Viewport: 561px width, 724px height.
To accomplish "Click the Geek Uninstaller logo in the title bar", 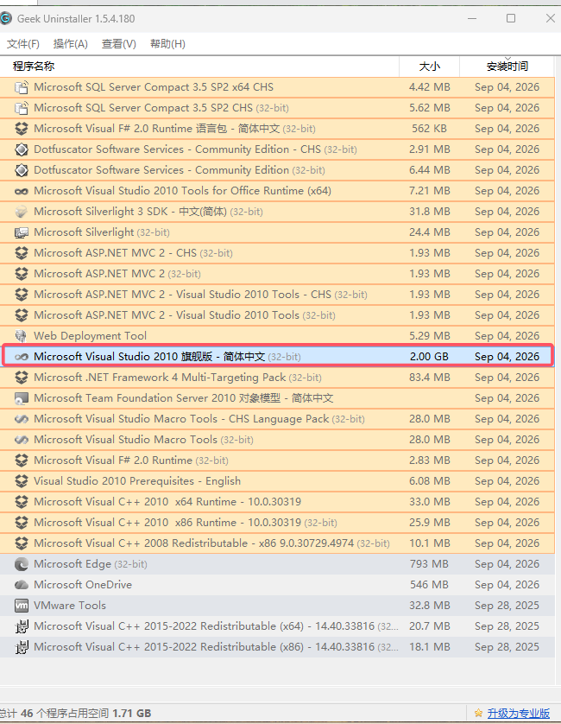I will coord(5,18).
